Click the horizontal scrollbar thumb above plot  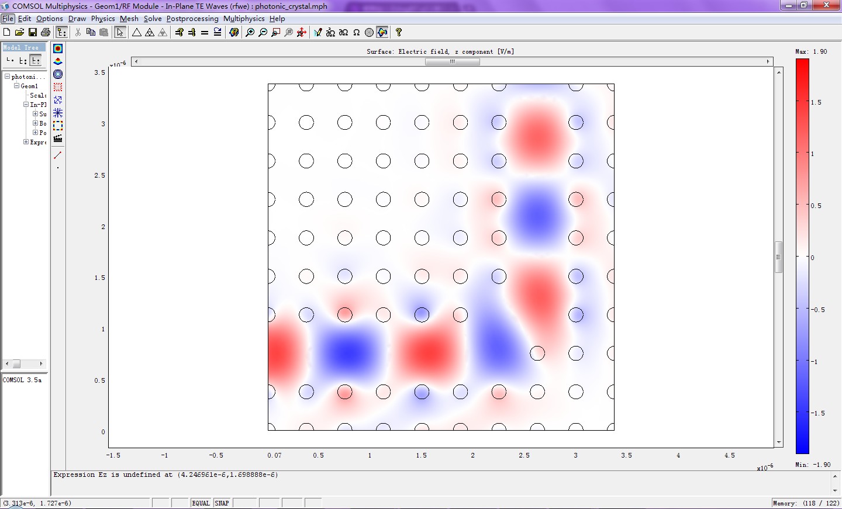point(452,62)
